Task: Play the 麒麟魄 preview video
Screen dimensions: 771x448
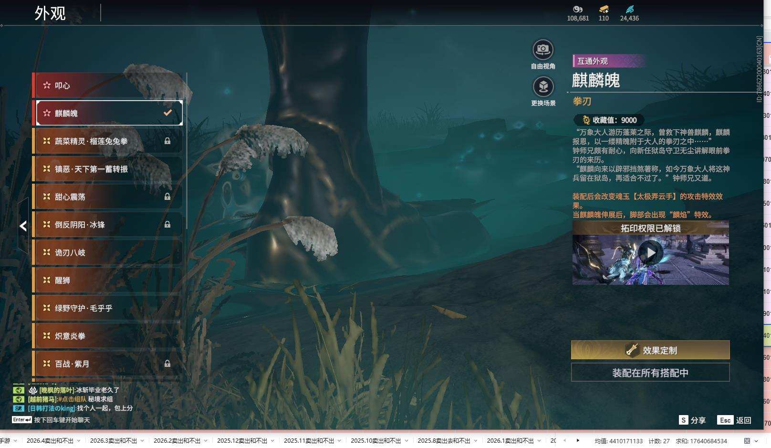Action: (x=651, y=252)
